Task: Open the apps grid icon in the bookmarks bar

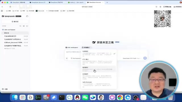Action: (2, 11)
